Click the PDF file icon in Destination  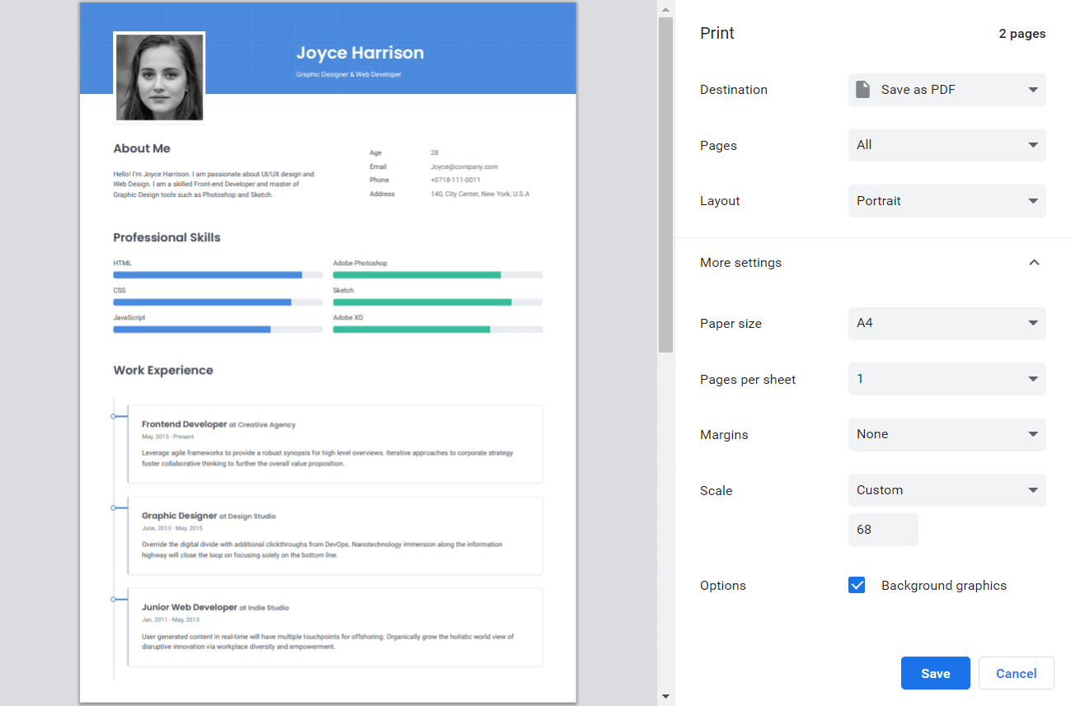[862, 90]
